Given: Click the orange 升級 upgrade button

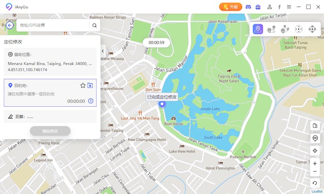Looking at the screenshot, I should coord(230,7).
